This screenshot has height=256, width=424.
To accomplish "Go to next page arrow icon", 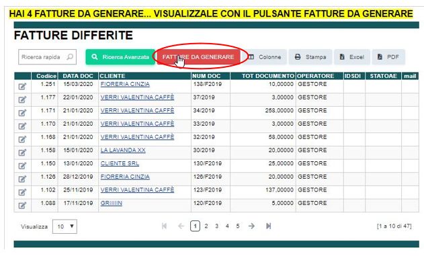I will 251,226.
